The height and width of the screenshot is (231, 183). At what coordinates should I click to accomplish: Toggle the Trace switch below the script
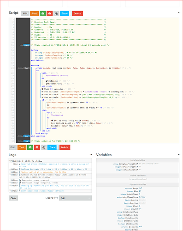53,147
